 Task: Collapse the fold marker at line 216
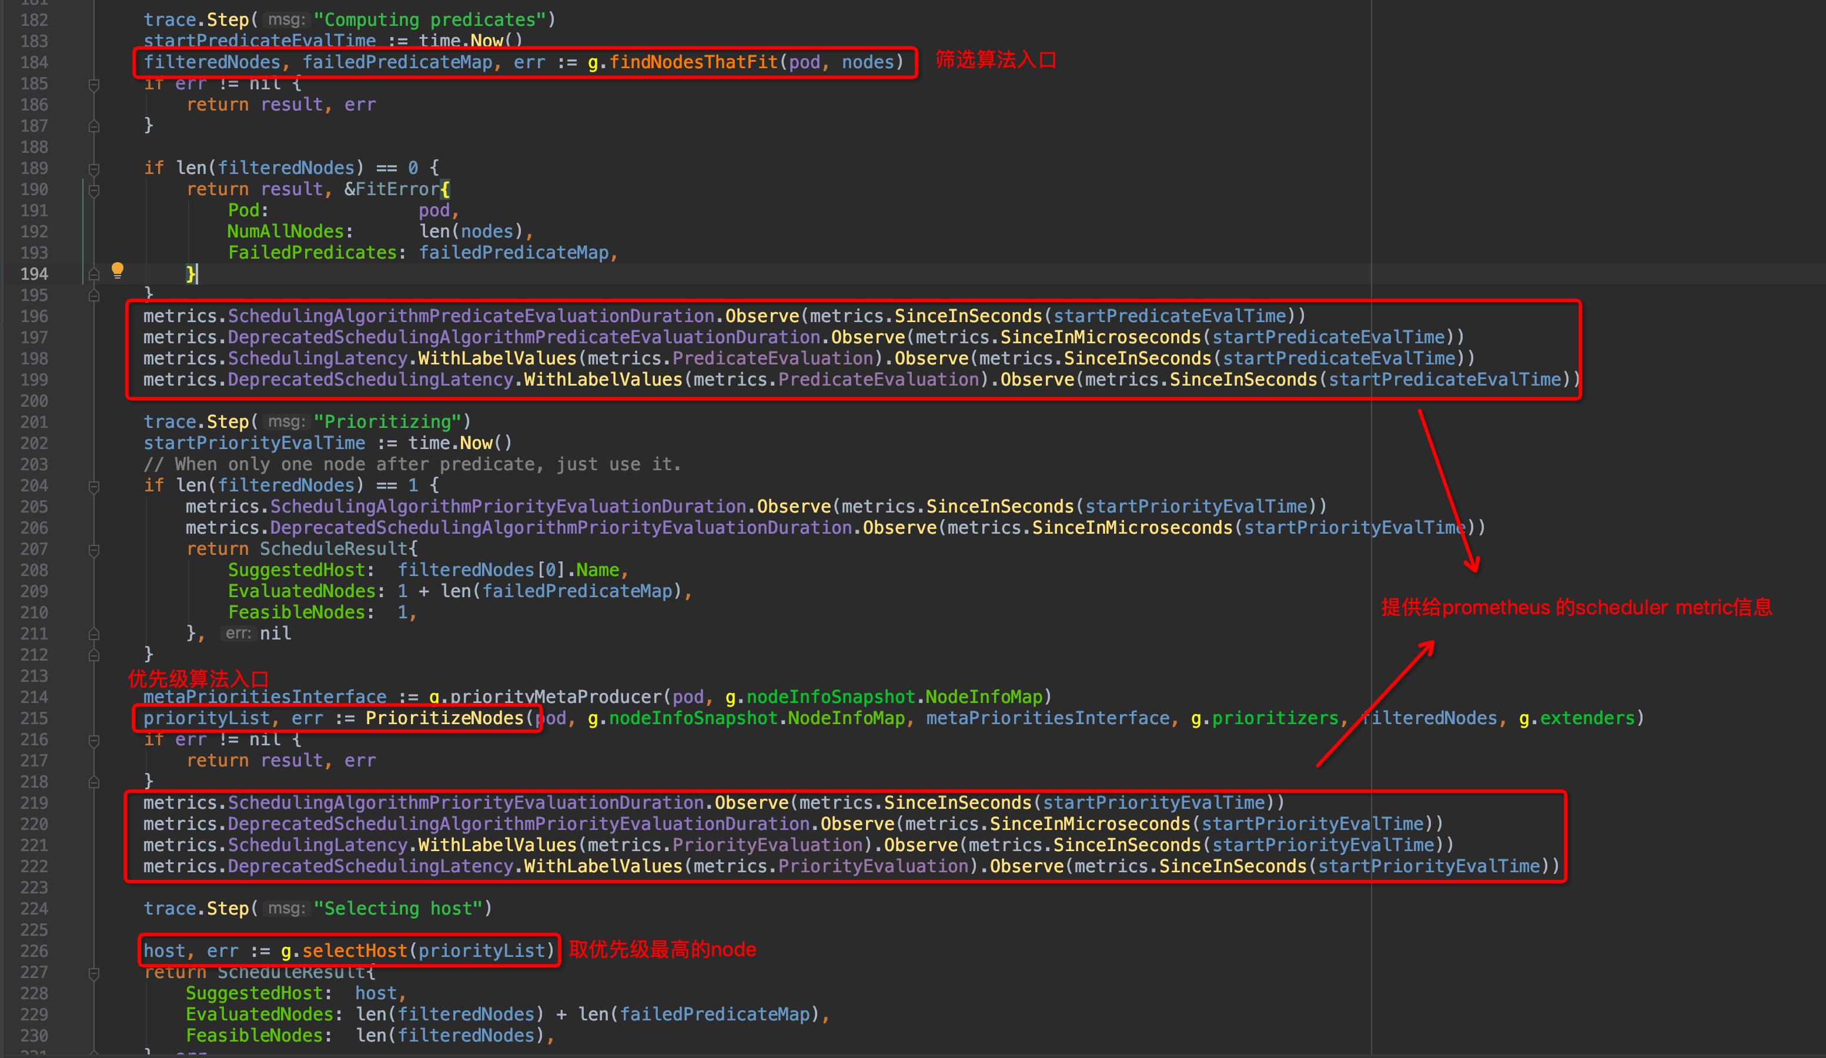pos(94,741)
